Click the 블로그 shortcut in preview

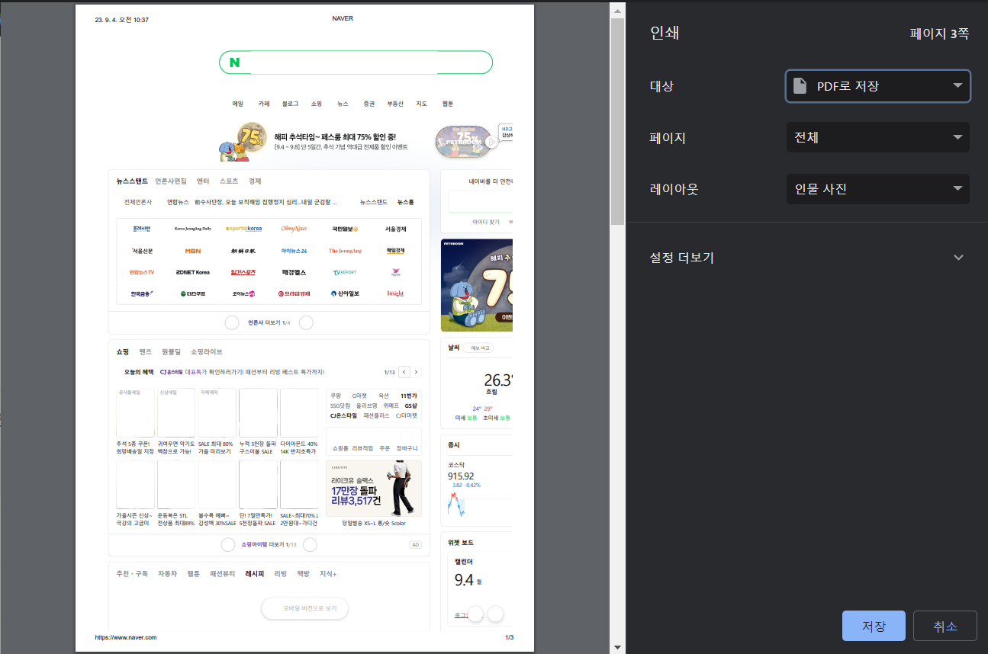coord(290,104)
